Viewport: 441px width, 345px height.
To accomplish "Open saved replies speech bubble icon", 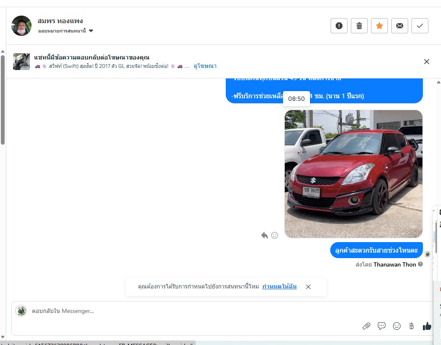I will pos(382,326).
